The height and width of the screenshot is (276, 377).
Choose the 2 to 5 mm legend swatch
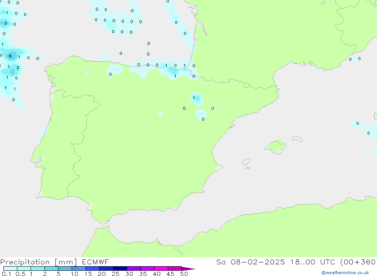(51, 268)
